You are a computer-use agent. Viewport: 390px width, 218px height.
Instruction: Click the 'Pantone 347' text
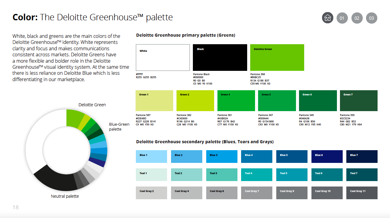tap(265, 115)
